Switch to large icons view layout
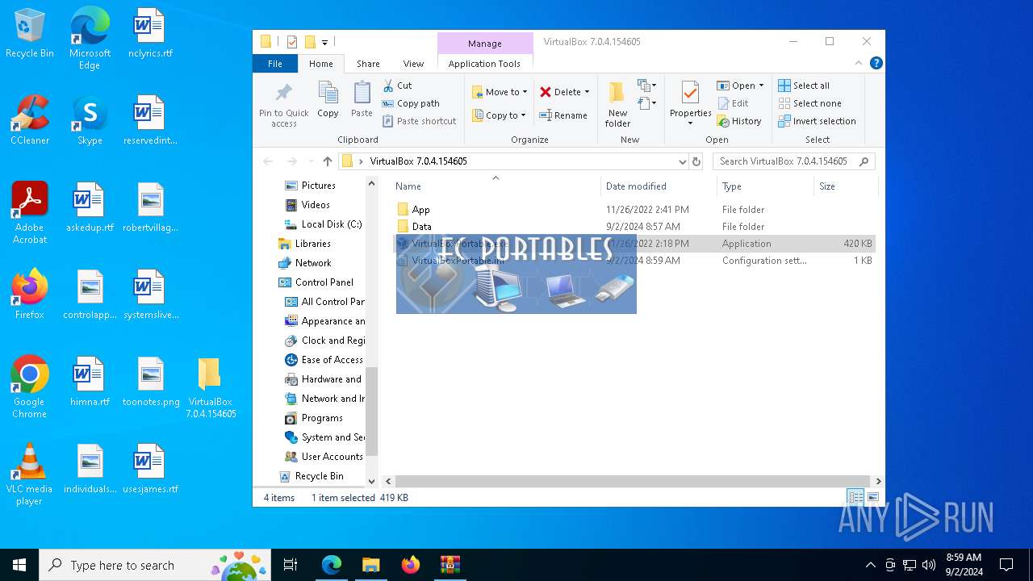 (872, 497)
